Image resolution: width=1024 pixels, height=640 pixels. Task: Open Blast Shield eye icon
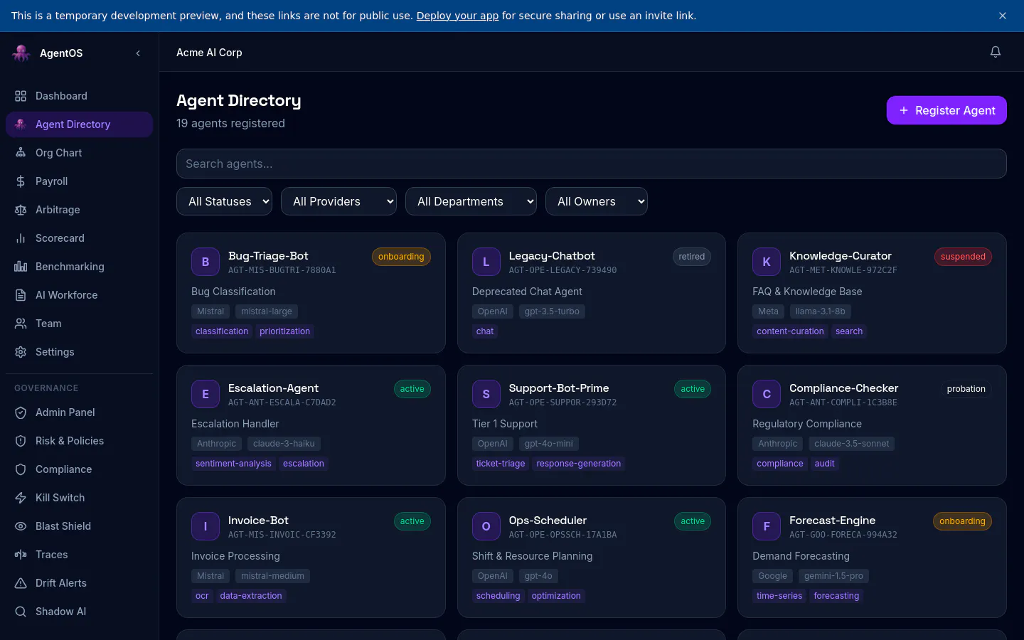[x=21, y=526]
